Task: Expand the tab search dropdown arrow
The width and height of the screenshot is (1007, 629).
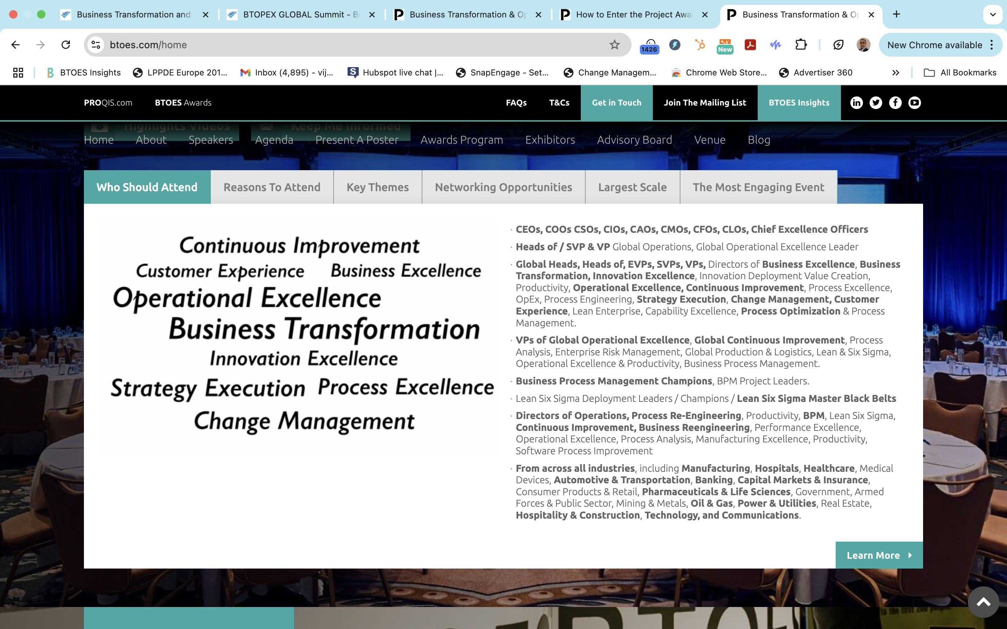Action: tap(993, 15)
